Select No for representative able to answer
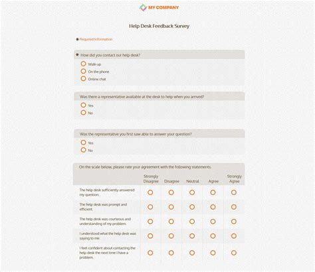315x272 pixels. pyautogui.click(x=83, y=150)
